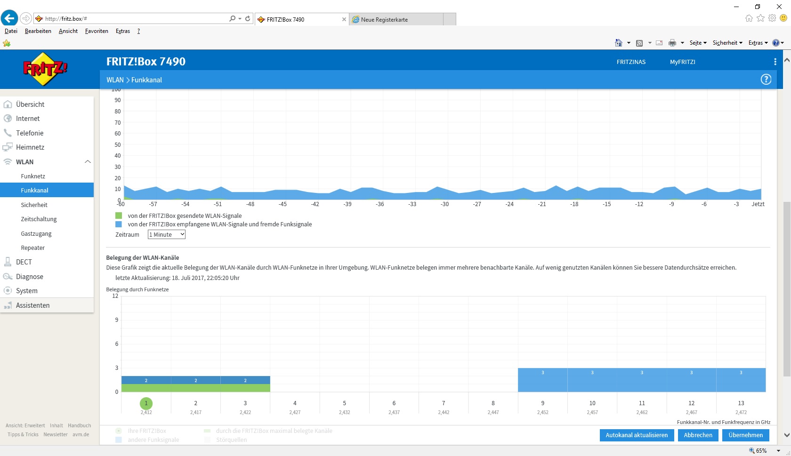This screenshot has width=791, height=456.
Task: Open the Telefonie phone icon
Action: coord(8,133)
